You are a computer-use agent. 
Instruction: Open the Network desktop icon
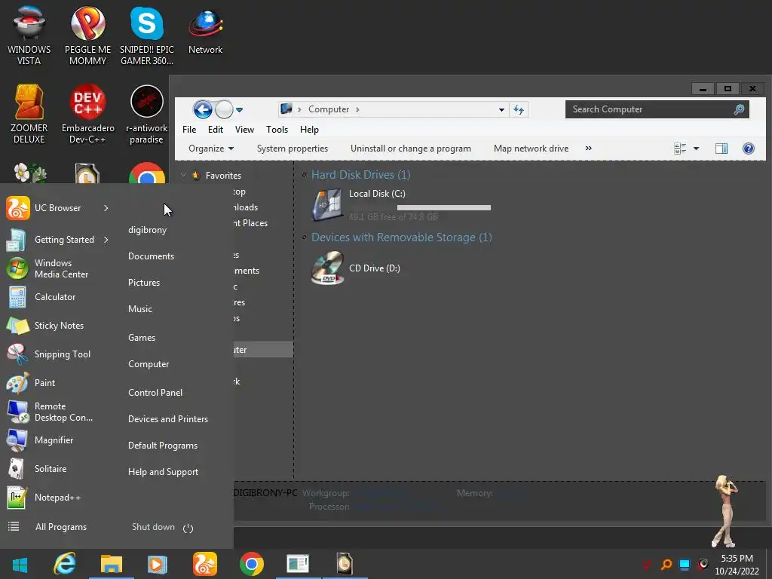(x=205, y=30)
